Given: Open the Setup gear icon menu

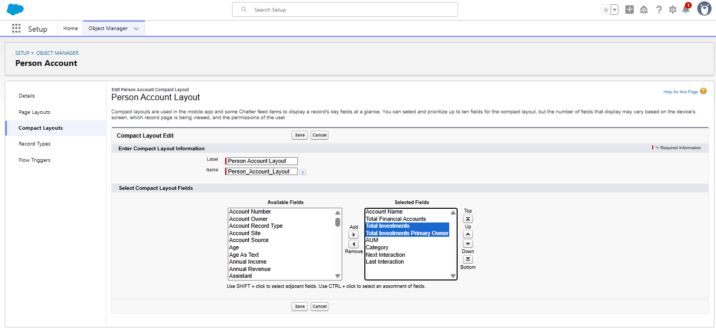Looking at the screenshot, I should 672,9.
